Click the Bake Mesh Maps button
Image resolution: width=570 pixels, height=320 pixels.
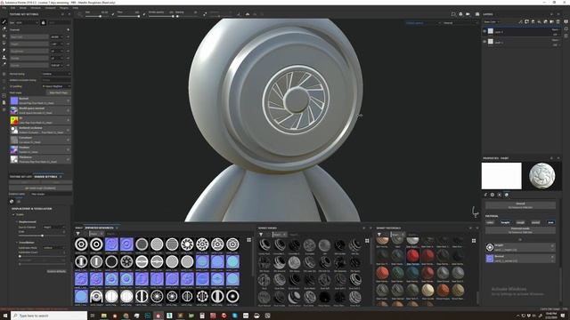58,92
